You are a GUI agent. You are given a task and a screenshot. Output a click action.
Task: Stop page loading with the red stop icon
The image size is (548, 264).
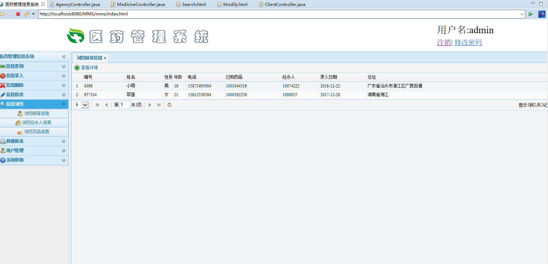click(18, 14)
